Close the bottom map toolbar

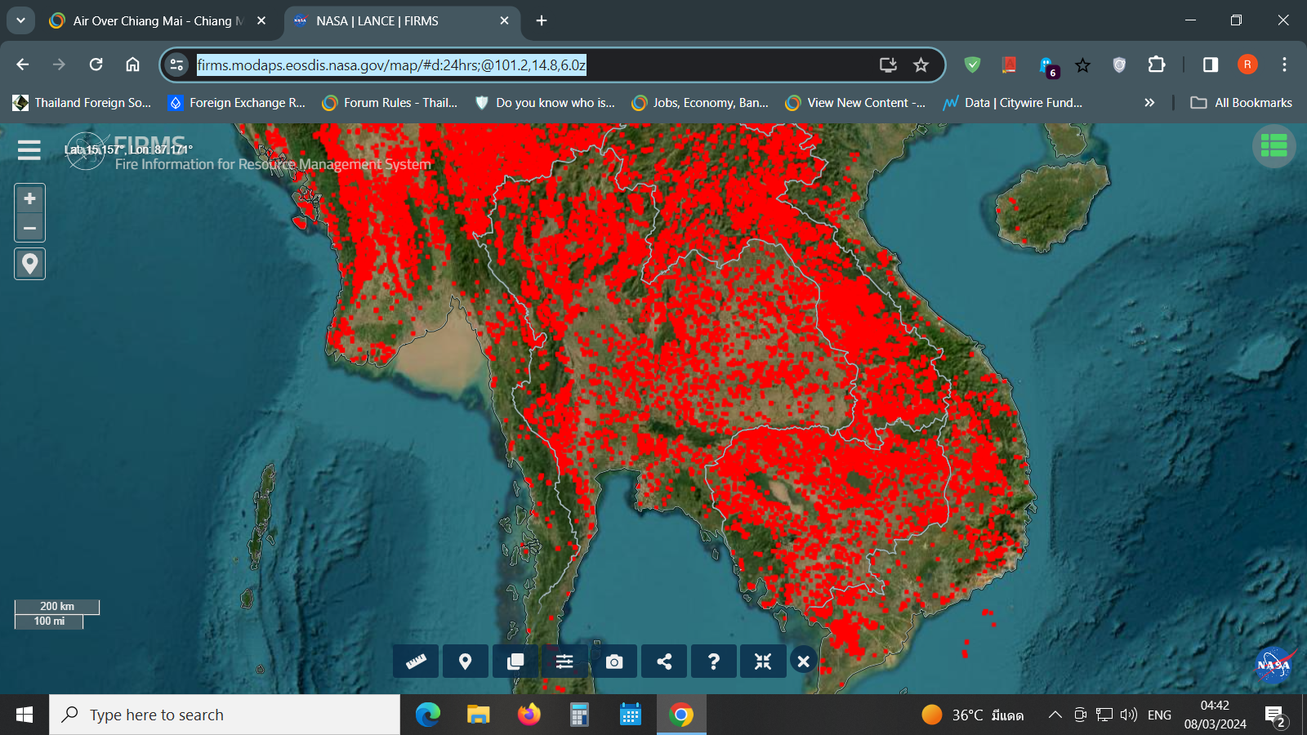point(804,661)
